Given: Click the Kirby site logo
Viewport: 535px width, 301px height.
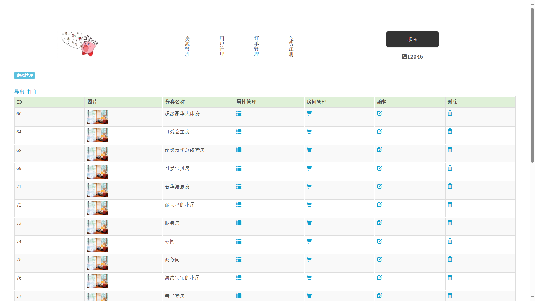Looking at the screenshot, I should click(x=80, y=44).
